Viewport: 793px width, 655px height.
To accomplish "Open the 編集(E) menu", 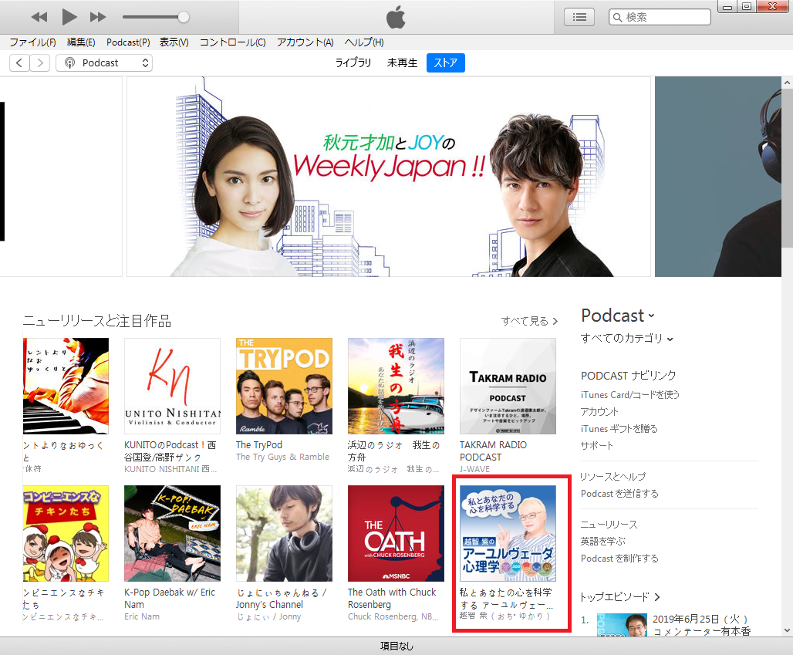I will [81, 42].
